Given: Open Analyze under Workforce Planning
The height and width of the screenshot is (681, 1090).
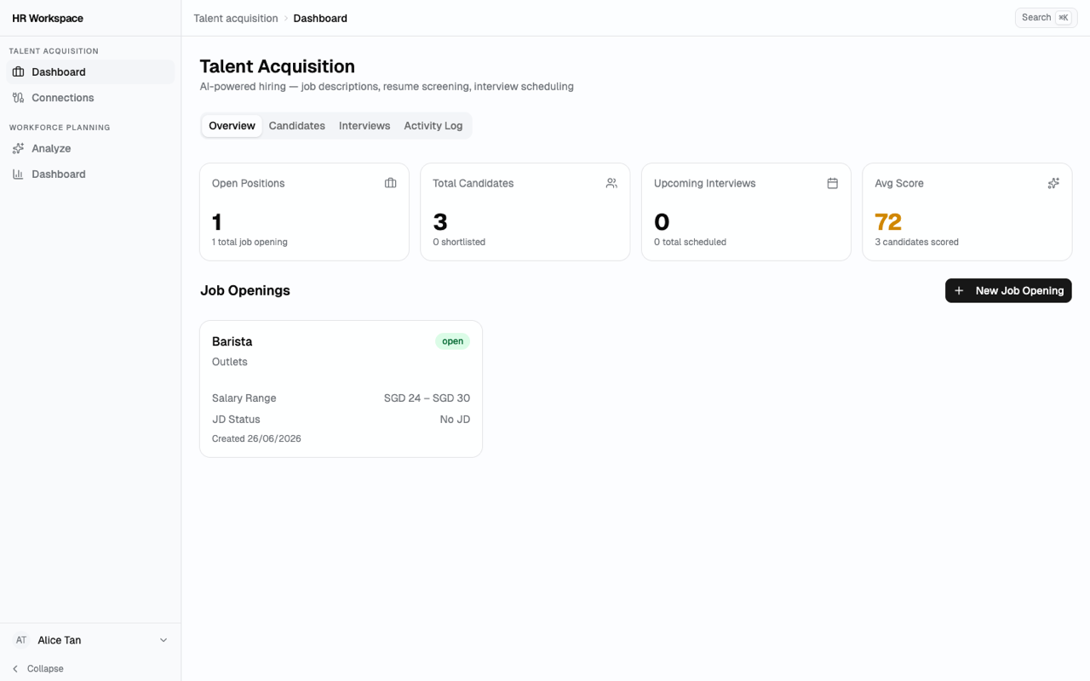Looking at the screenshot, I should [90, 148].
